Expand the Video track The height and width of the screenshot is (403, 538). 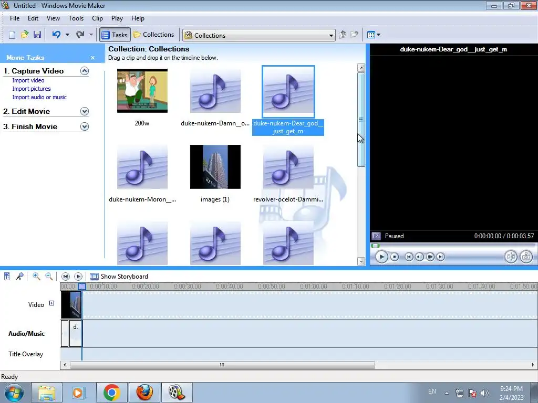[52, 303]
